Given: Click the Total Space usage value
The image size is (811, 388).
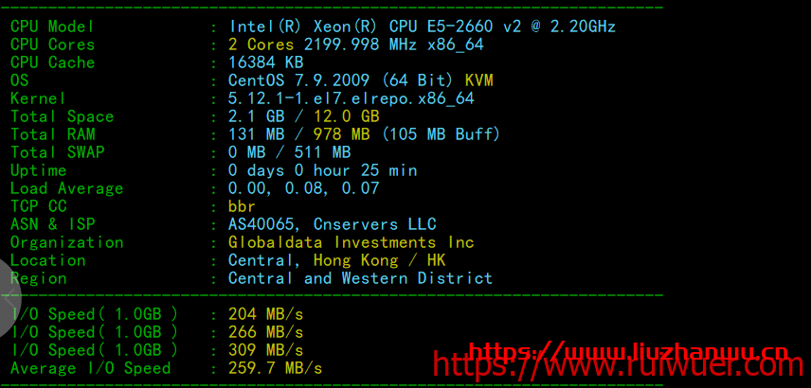Looking at the screenshot, I should click(x=303, y=116).
